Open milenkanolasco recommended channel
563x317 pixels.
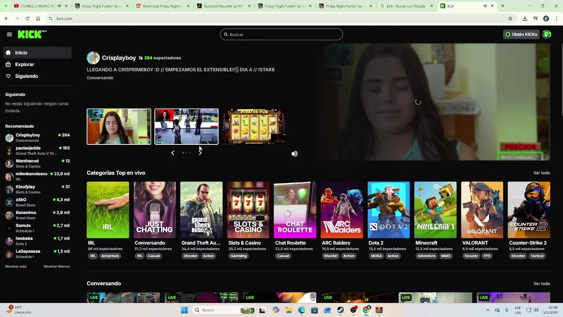click(37, 176)
